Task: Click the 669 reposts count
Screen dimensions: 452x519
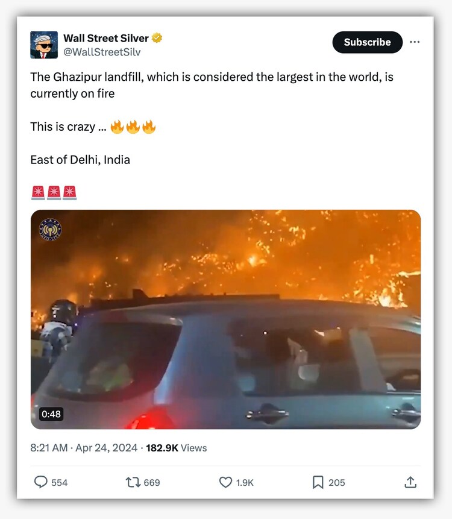Action: 152,482
